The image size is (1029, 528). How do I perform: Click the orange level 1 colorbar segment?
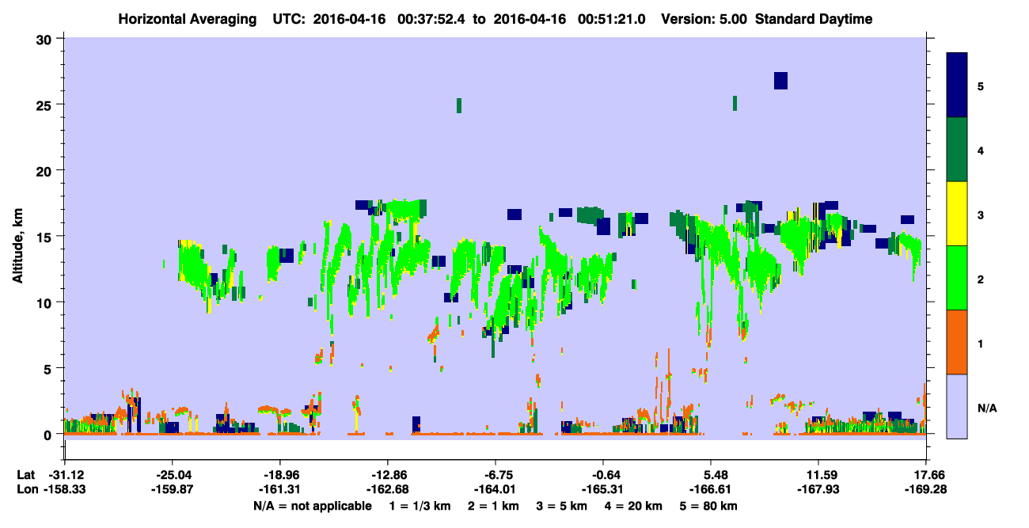click(x=957, y=342)
